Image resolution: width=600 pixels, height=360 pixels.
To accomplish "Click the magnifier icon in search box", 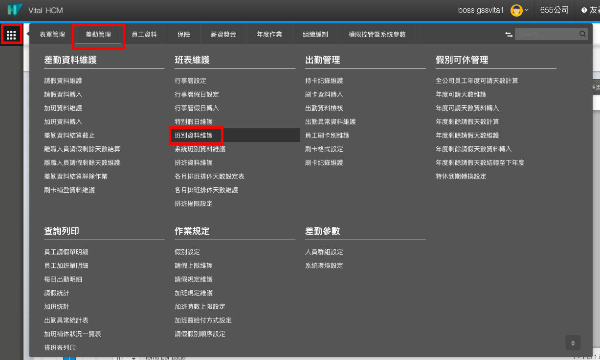I will [582, 34].
